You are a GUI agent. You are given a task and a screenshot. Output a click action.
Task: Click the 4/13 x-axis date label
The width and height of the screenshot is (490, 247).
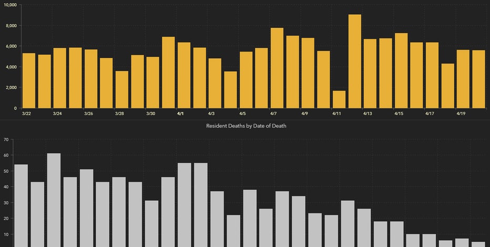coord(367,114)
